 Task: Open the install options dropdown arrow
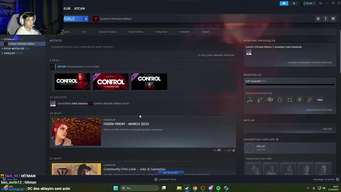coord(86,19)
